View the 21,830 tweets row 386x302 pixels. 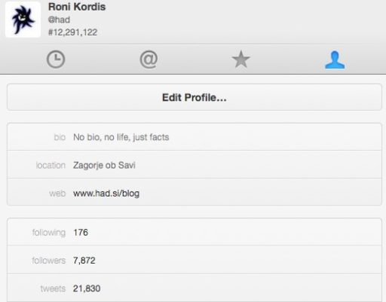(195, 288)
